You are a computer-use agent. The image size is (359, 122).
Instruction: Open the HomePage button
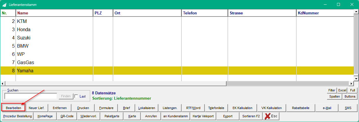[45, 116]
